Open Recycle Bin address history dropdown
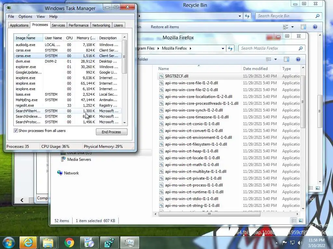 tap(240, 16)
